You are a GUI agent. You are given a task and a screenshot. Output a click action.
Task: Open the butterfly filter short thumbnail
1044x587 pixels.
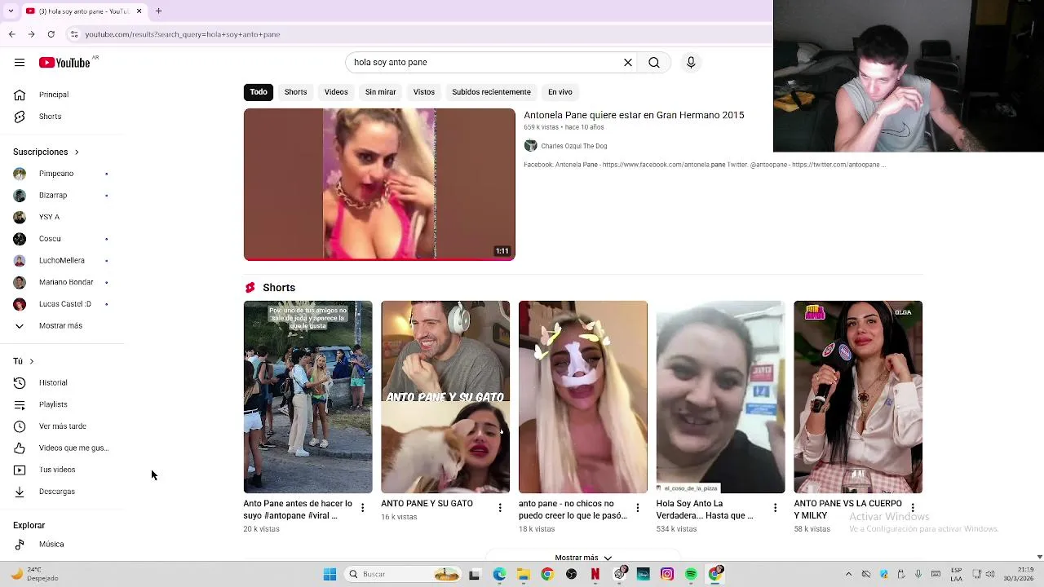[583, 397]
